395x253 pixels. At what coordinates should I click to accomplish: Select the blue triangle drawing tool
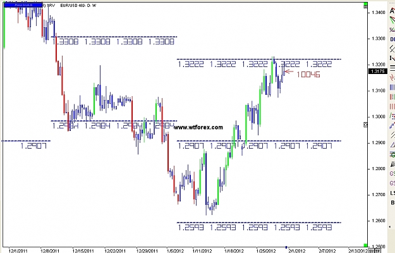point(392,145)
